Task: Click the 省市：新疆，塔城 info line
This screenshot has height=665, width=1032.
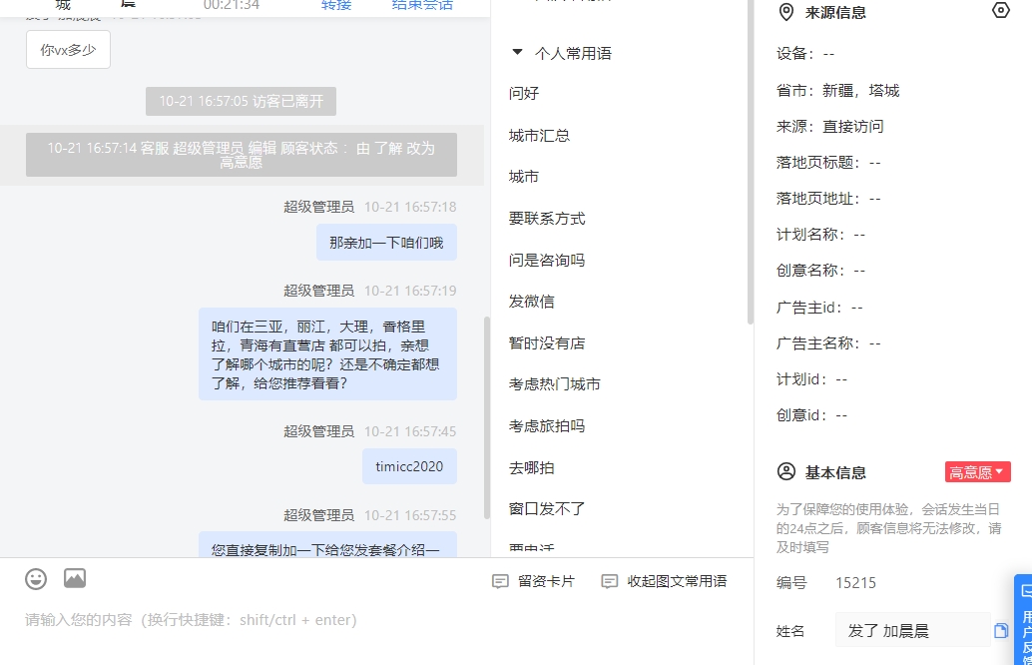Action: [x=837, y=91]
